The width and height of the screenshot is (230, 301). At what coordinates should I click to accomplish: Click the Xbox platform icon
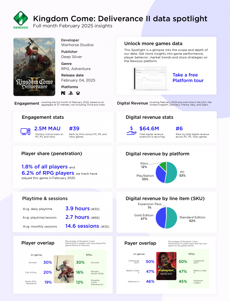click(x=78, y=93)
